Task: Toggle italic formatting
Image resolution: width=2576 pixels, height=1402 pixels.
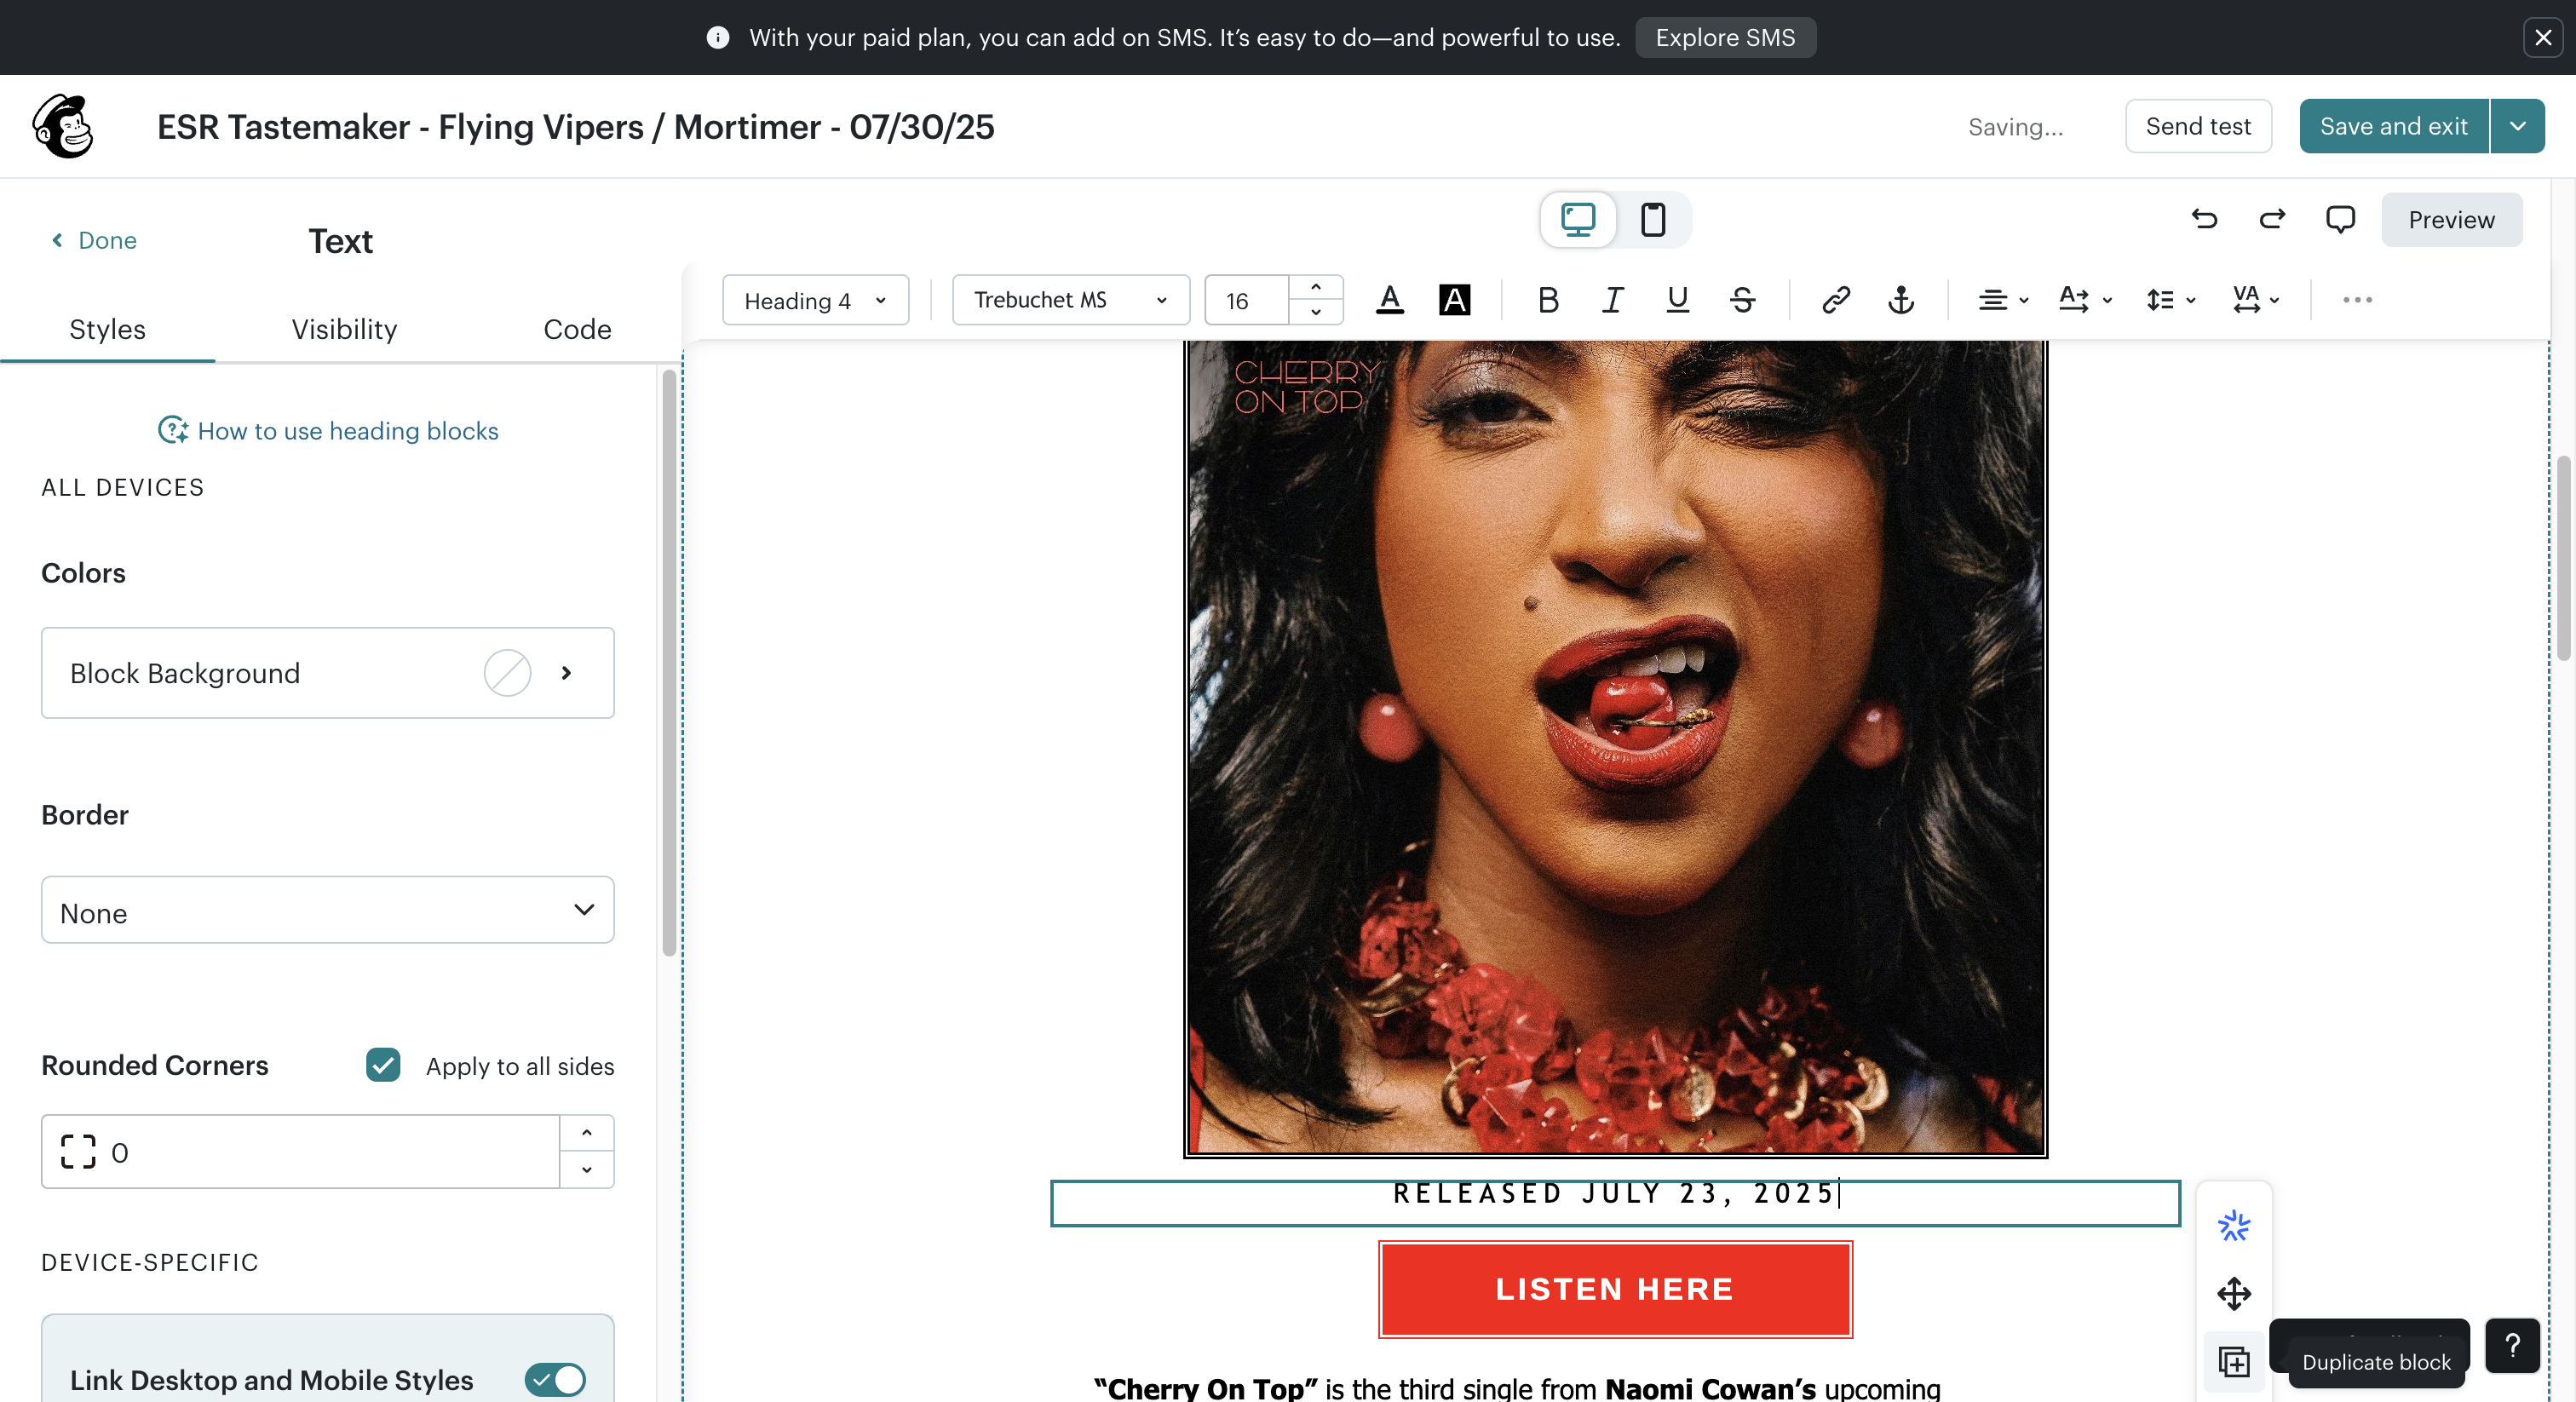Action: pyautogui.click(x=1612, y=300)
